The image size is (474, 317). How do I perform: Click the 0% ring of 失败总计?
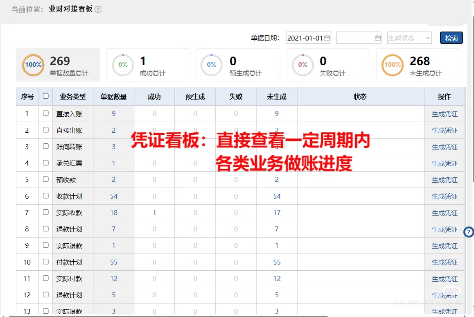pos(302,65)
